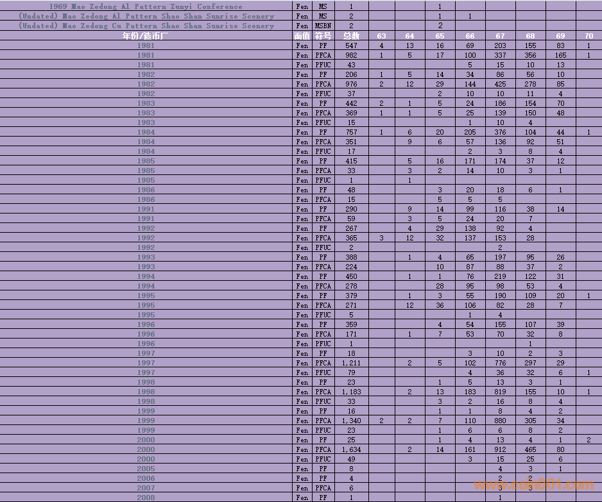602x502 pixels.
Task: Select the grade 70 column header
Action: point(589,36)
